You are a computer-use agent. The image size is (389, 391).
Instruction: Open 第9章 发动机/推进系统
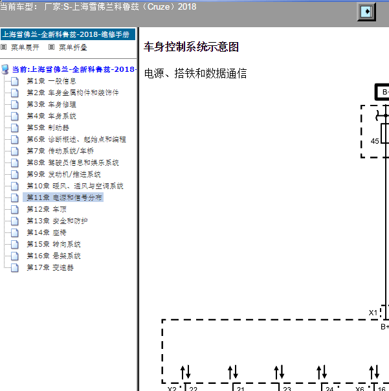(x=63, y=174)
